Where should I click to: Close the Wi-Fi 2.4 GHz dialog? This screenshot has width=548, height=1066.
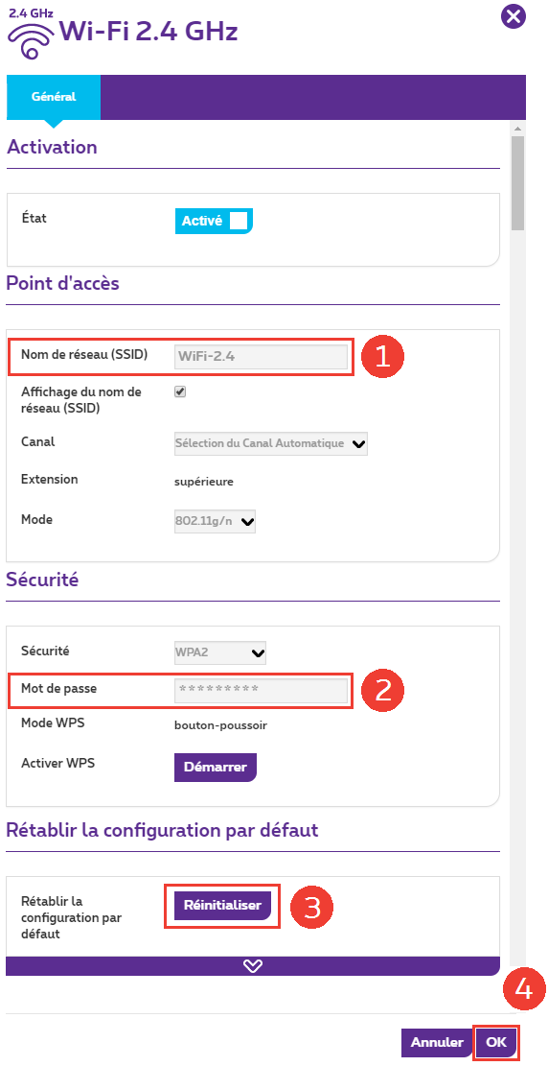(x=514, y=15)
